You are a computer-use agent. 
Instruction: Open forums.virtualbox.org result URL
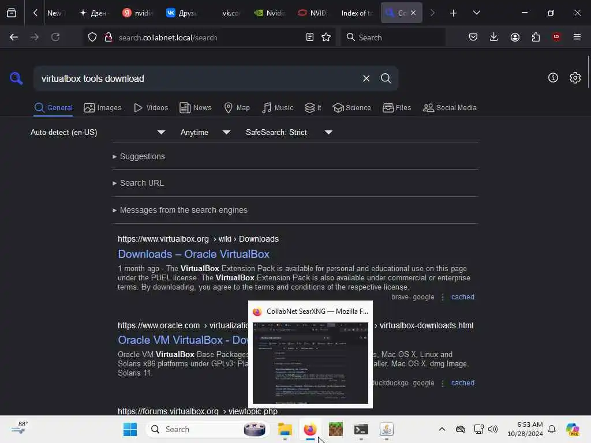(197, 411)
